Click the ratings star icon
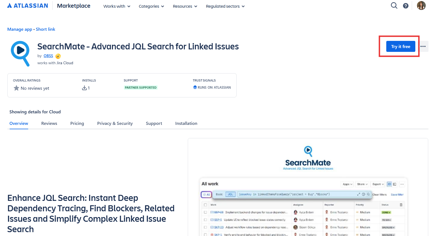Image resolution: width=440 pixels, height=236 pixels. [16, 88]
